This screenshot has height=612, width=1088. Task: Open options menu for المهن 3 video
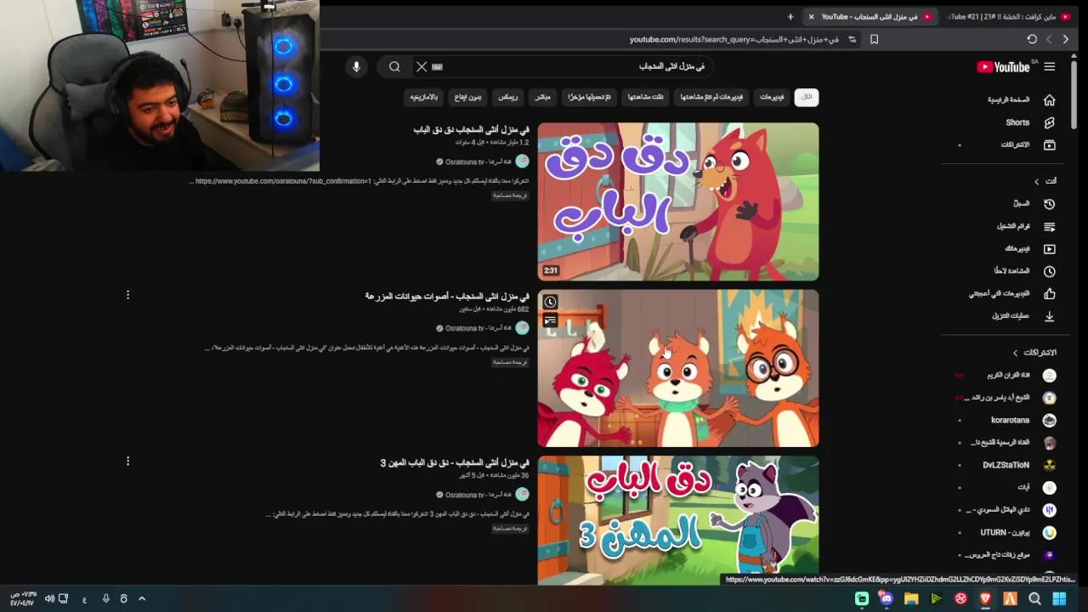pyautogui.click(x=127, y=461)
